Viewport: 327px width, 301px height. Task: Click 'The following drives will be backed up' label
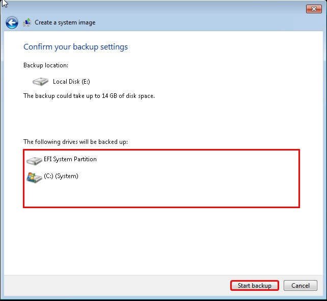(x=75, y=141)
